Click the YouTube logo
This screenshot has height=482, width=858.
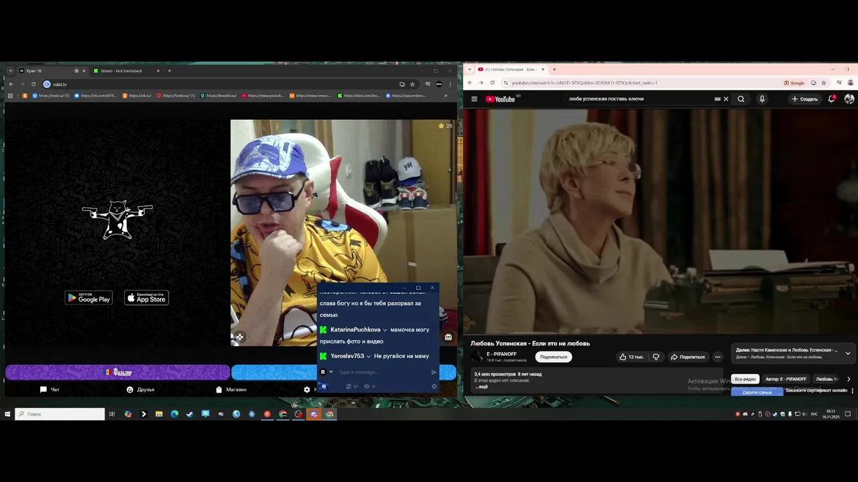pyautogui.click(x=500, y=99)
